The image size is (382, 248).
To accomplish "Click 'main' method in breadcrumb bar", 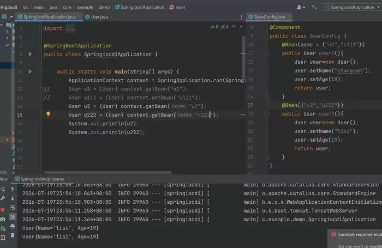I will coord(177,7).
